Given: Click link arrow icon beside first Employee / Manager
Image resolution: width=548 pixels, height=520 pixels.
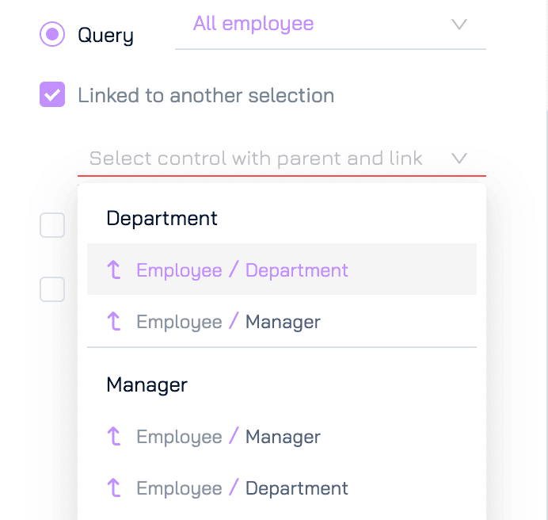Looking at the screenshot, I should [113, 321].
